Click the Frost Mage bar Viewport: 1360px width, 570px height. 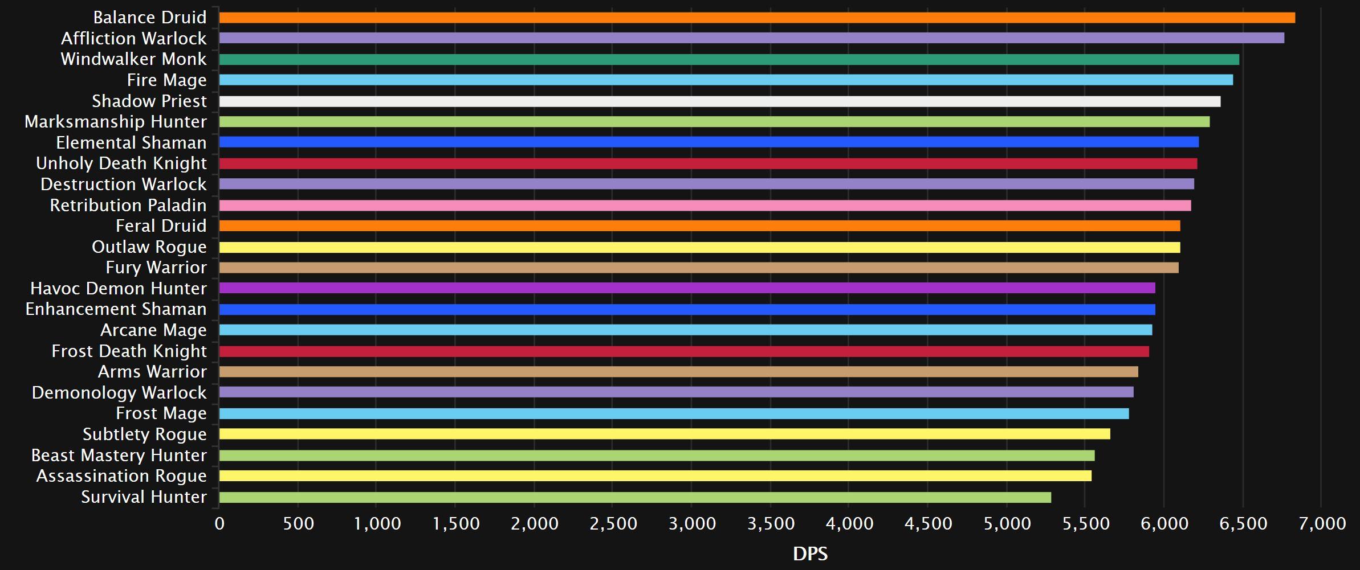674,413
